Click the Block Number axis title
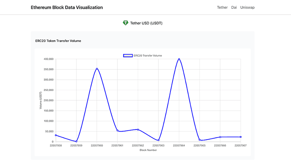The width and height of the screenshot is (291, 163). pos(148,150)
